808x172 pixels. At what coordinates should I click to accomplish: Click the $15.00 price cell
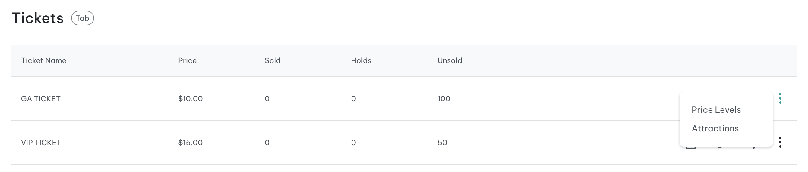pos(191,143)
